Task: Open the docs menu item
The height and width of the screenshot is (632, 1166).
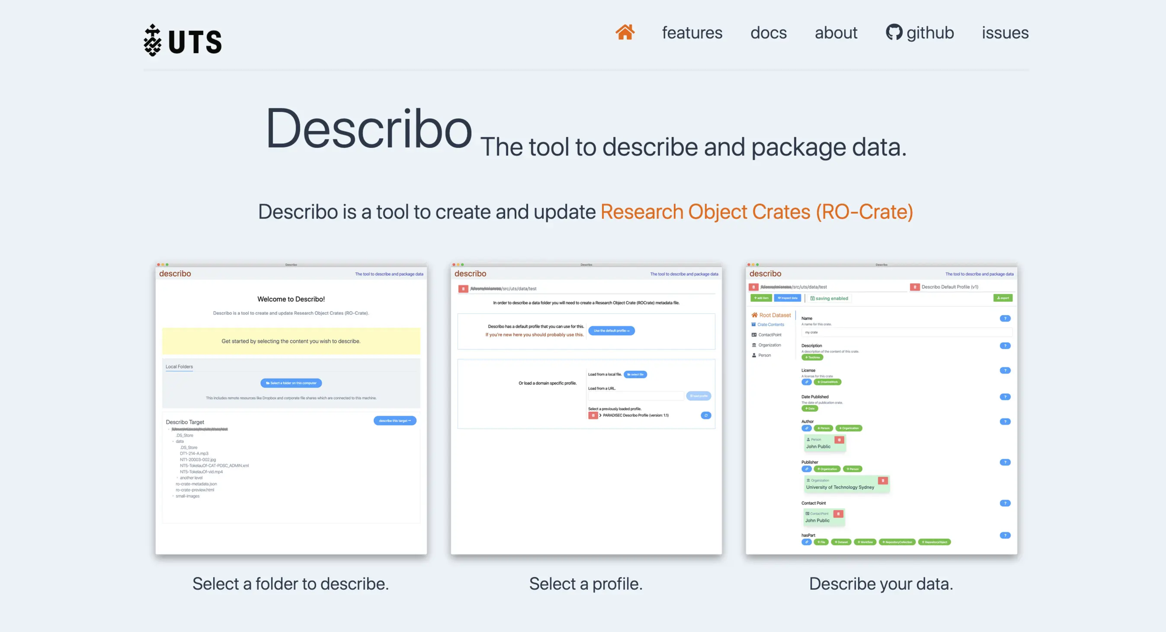Action: point(768,33)
